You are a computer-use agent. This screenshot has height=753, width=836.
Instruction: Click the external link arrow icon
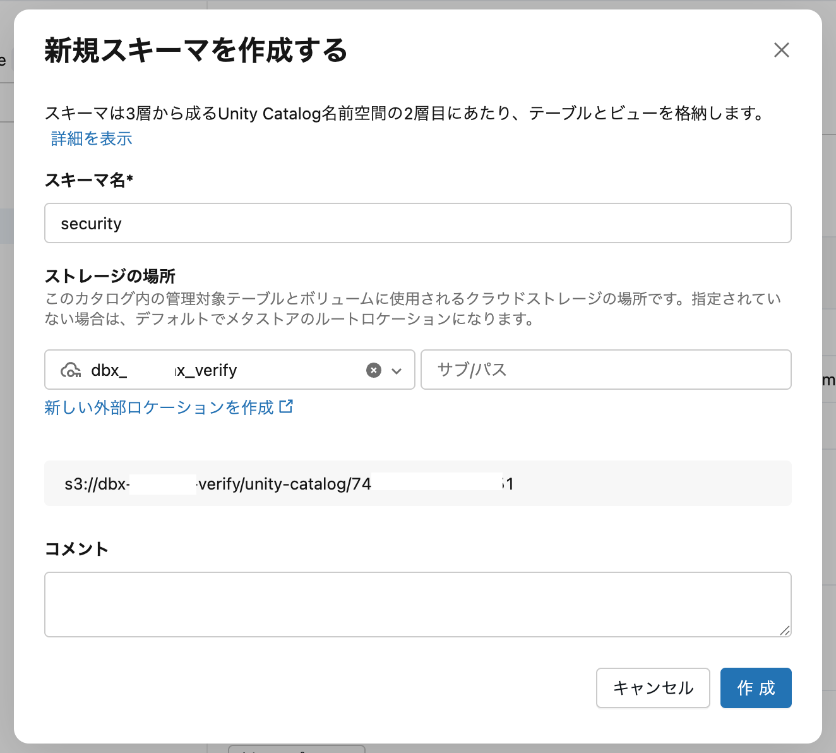tap(286, 406)
